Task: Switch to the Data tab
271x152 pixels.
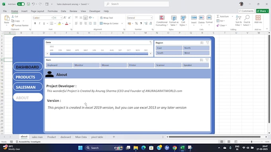Action: [x=63, y=11]
